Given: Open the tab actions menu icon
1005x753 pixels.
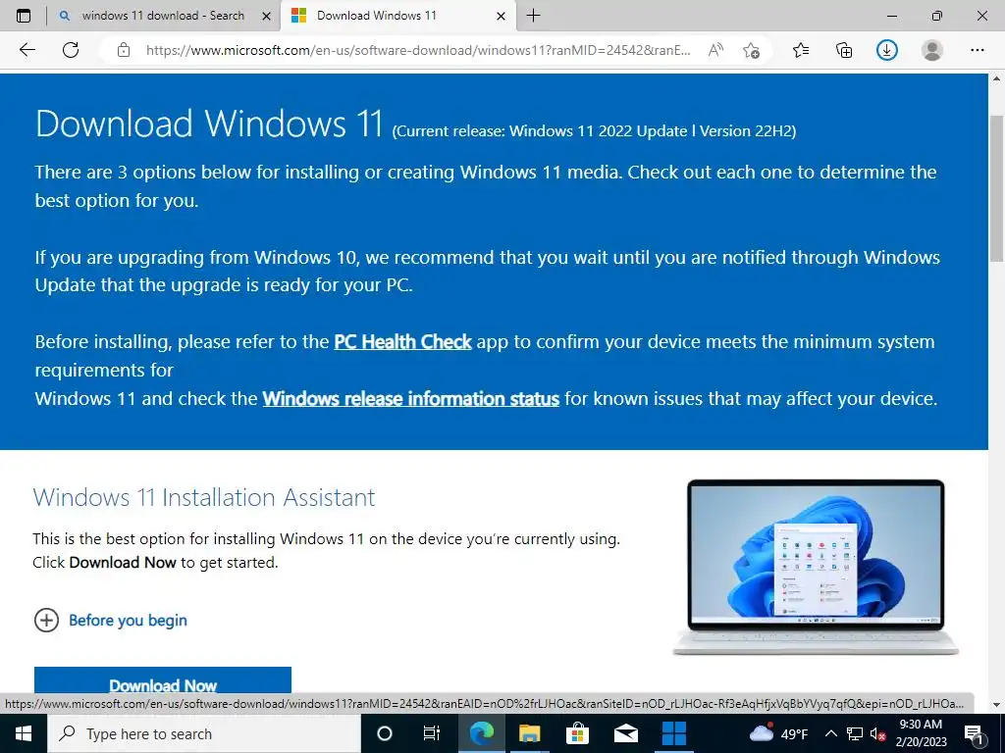Looking at the screenshot, I should [24, 16].
